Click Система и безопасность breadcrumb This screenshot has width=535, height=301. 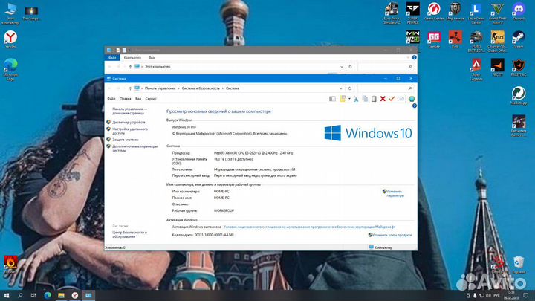[x=201, y=88]
